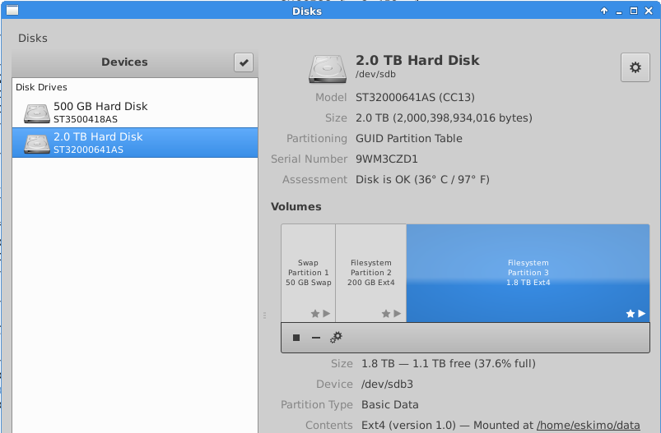Open partition options gears below volumes

pyautogui.click(x=336, y=338)
